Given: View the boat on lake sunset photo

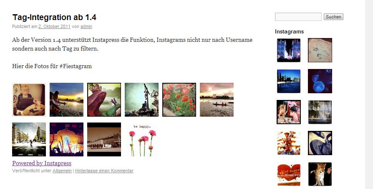Looking at the screenshot, I should pyautogui.click(x=217, y=100).
